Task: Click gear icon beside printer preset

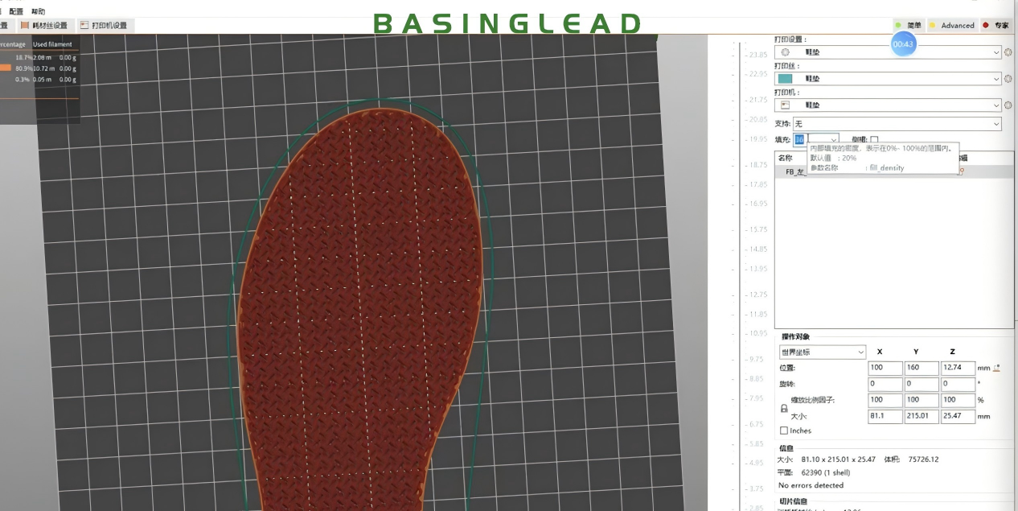Action: (1008, 105)
